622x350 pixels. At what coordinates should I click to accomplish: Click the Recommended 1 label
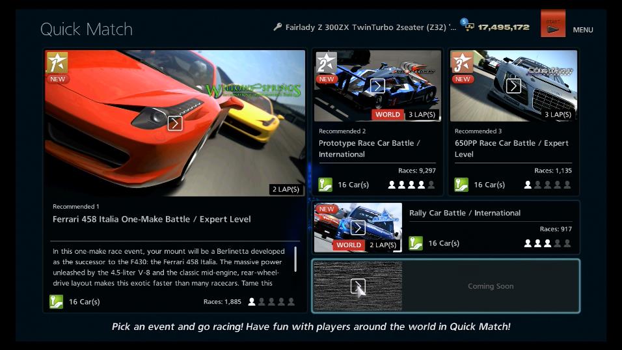[75, 207]
